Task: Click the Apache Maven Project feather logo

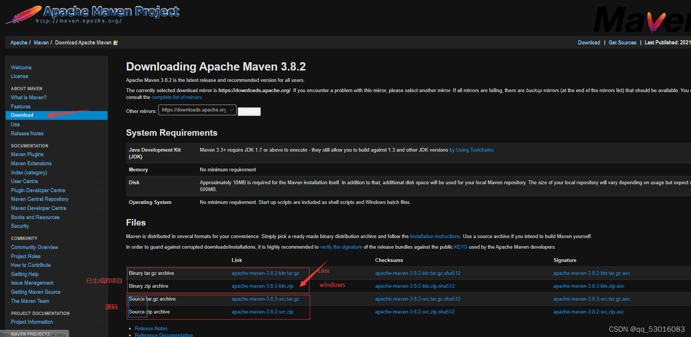Action: [x=92, y=14]
